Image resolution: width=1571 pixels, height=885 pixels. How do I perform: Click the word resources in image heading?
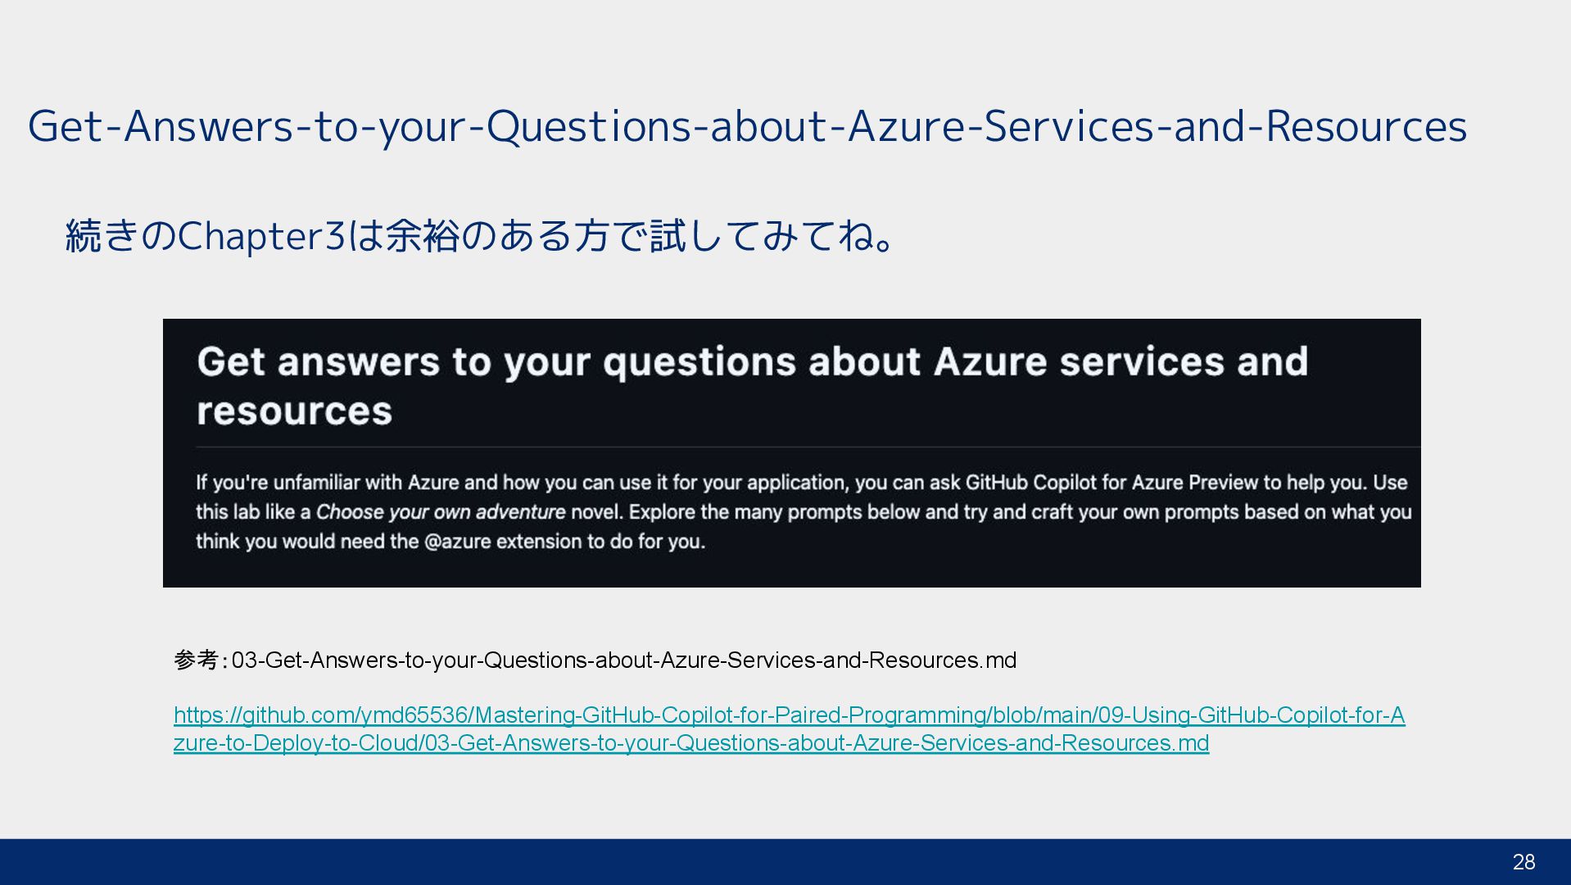[295, 411]
